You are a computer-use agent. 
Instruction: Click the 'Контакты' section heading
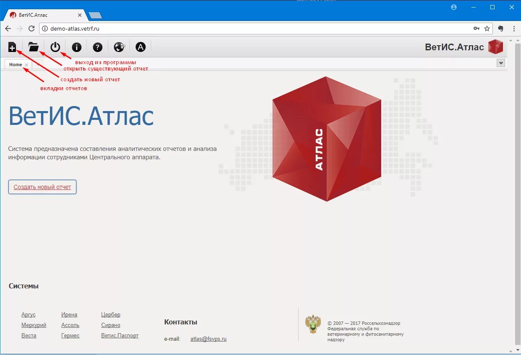coord(181,322)
